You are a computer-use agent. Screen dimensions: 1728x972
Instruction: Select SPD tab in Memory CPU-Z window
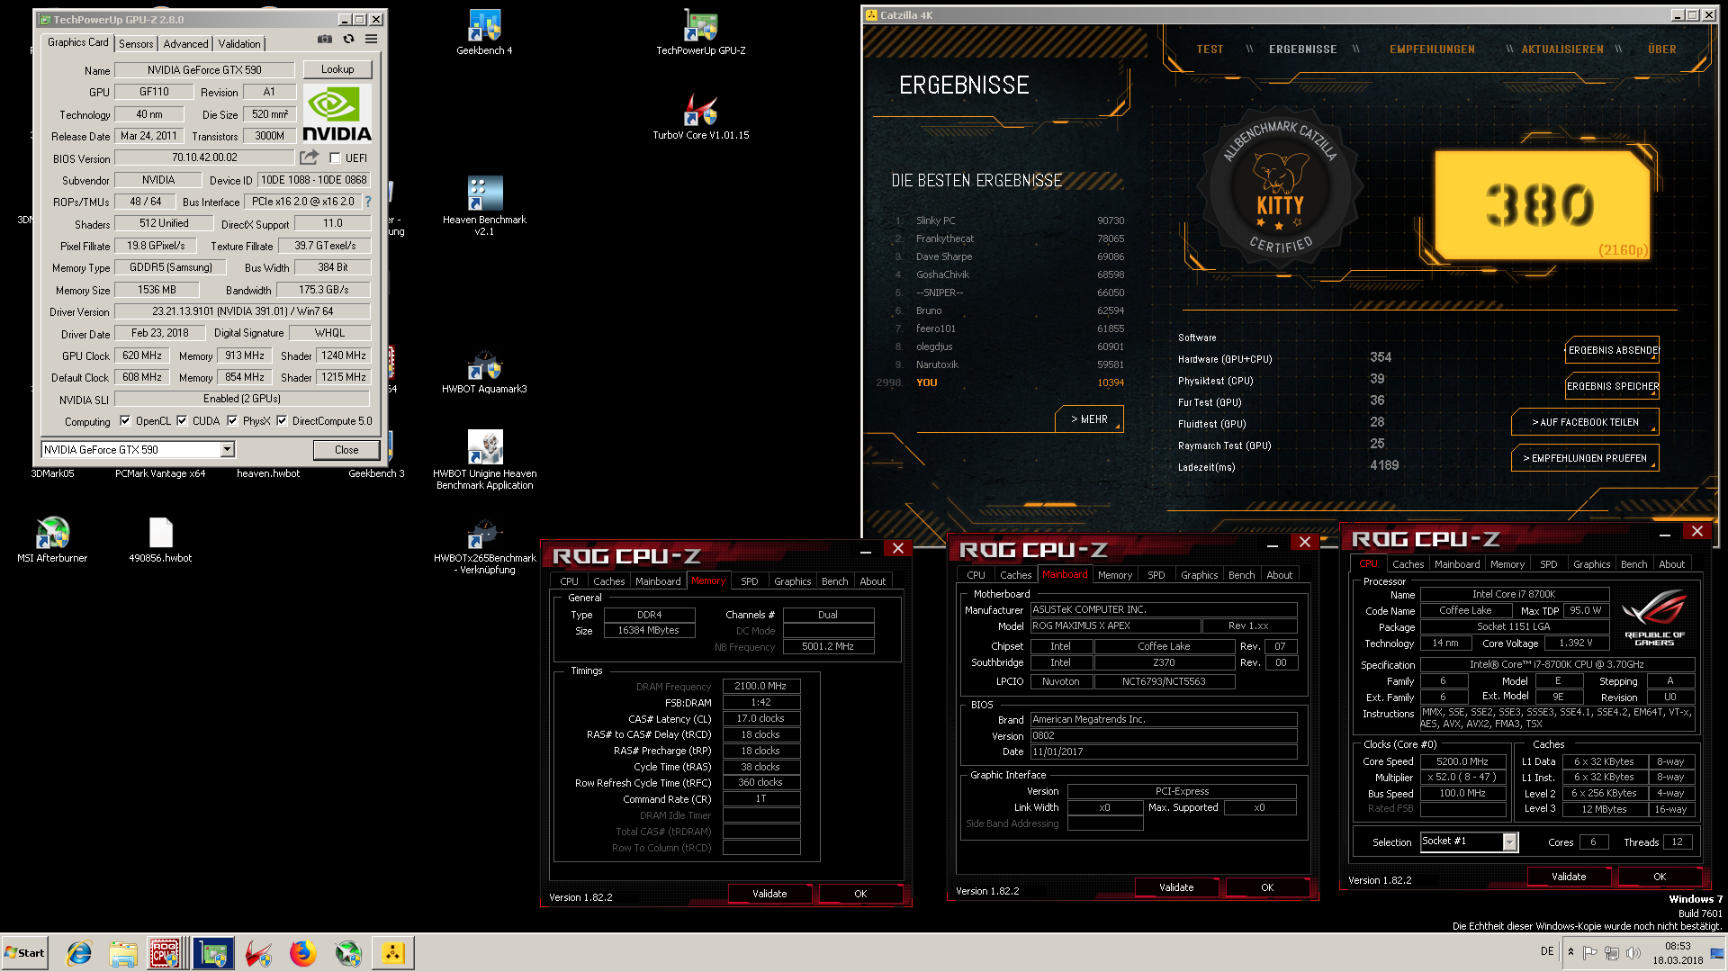point(749,581)
